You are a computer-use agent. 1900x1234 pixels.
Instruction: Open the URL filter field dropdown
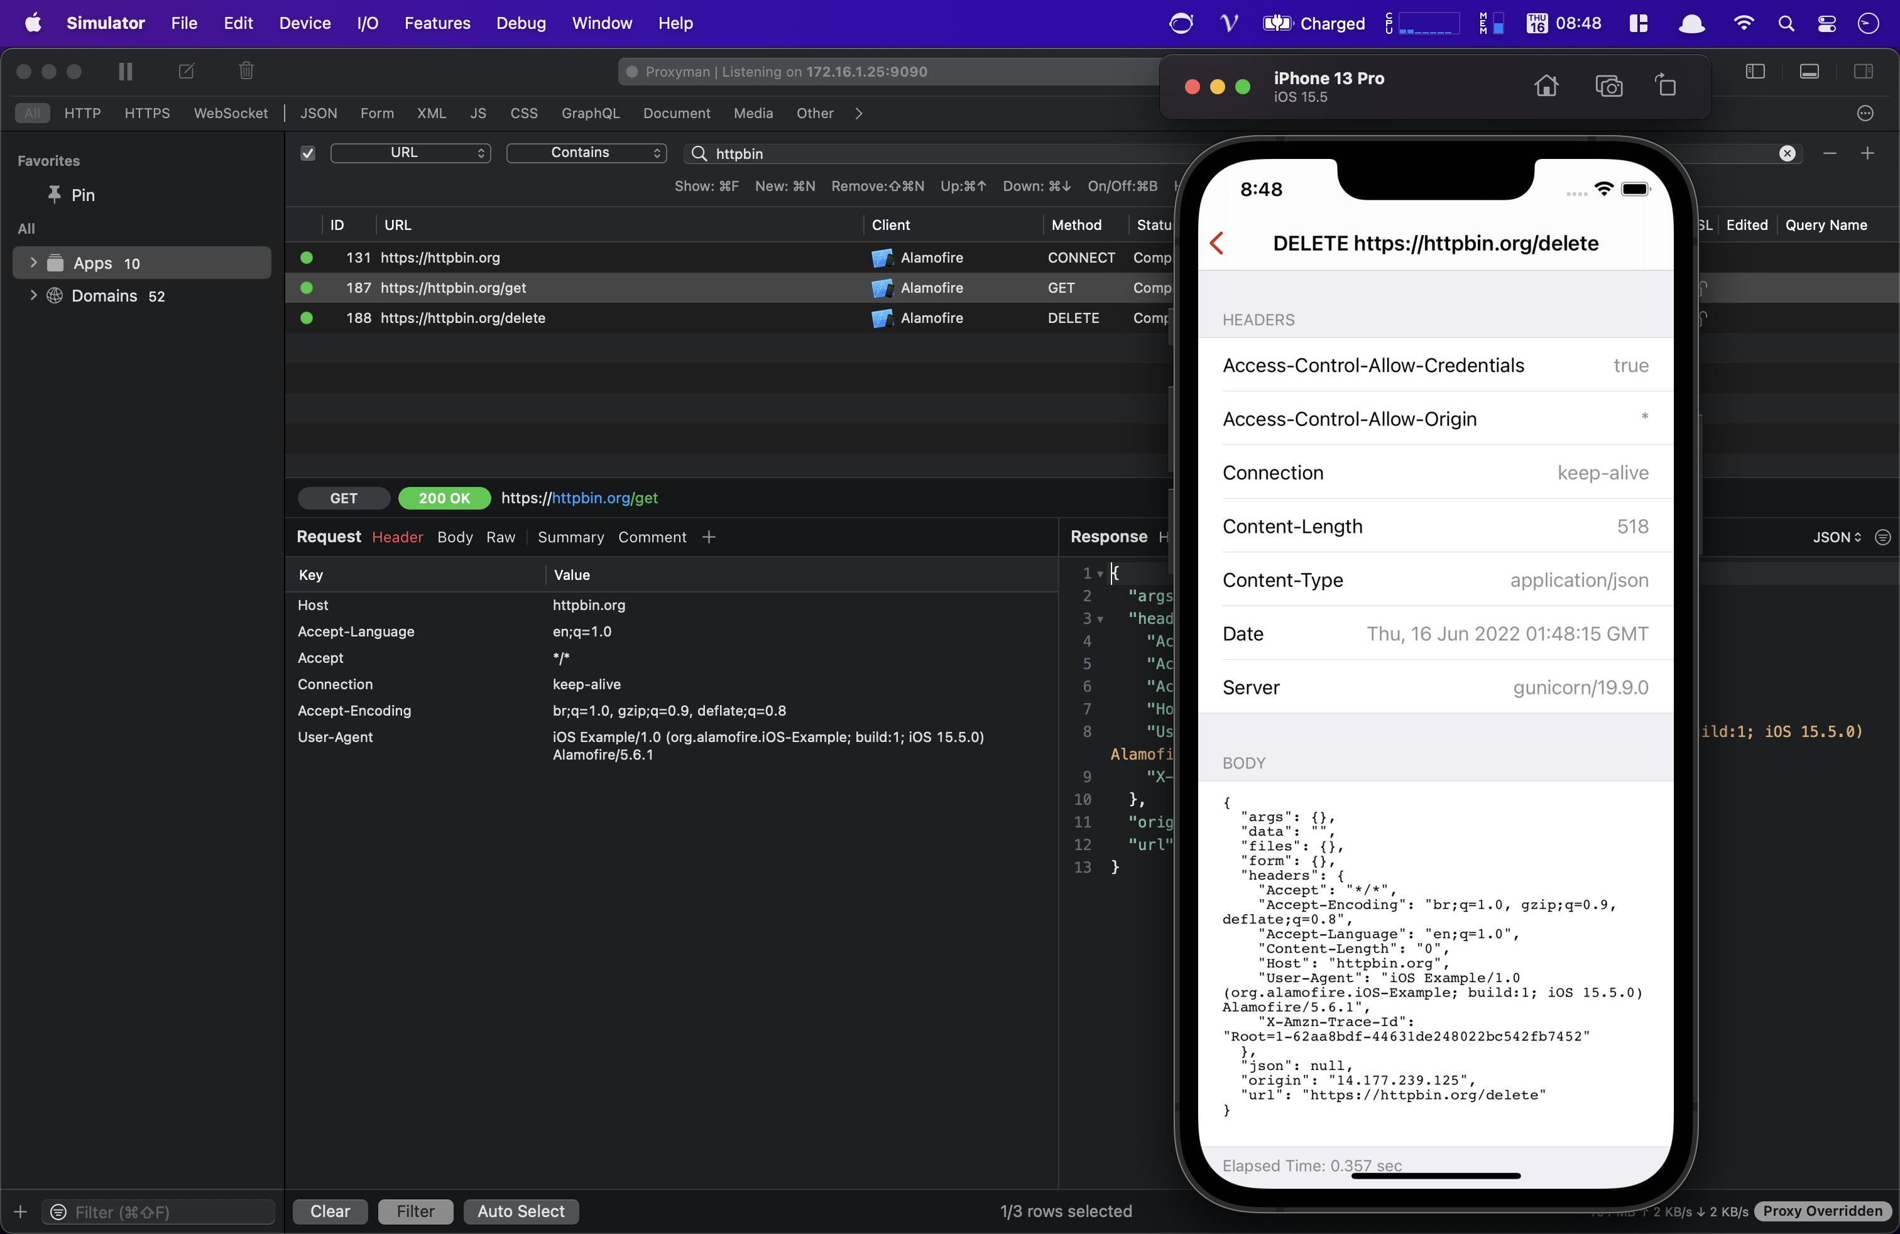[410, 153]
